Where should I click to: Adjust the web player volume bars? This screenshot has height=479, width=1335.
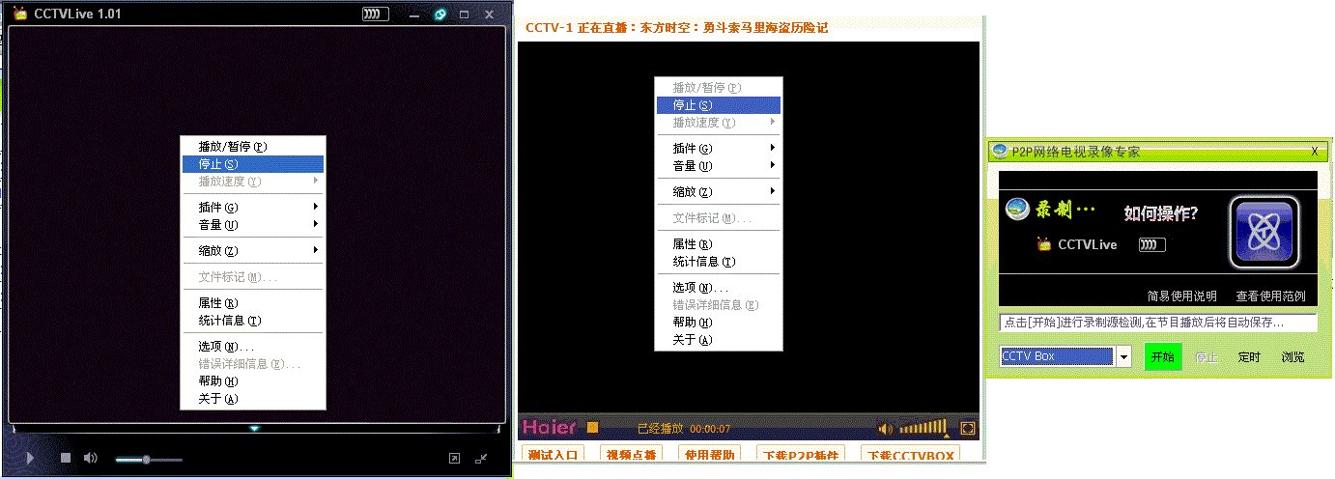coord(923,427)
